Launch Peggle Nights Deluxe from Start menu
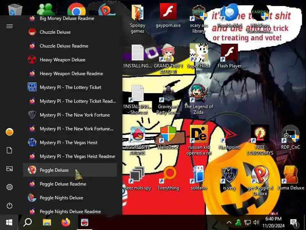This screenshot has height=230, width=306. [70, 198]
